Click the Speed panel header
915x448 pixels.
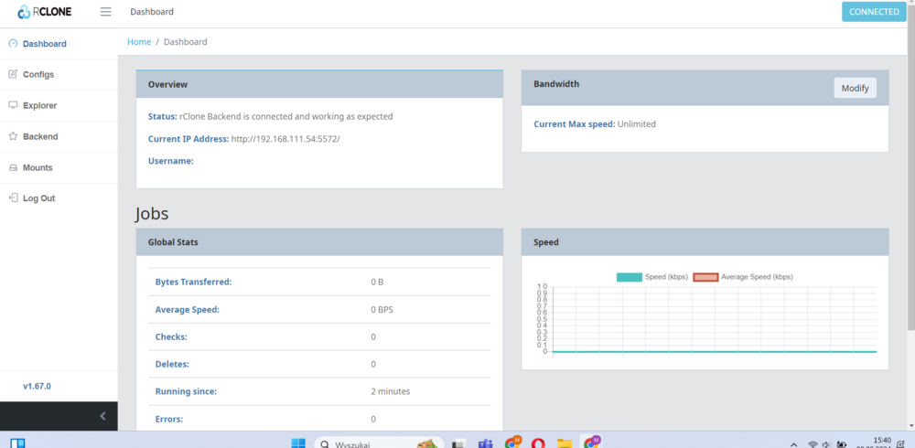[705, 242]
